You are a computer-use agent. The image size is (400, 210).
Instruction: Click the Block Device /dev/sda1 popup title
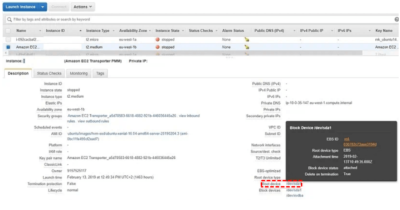[x=310, y=128]
